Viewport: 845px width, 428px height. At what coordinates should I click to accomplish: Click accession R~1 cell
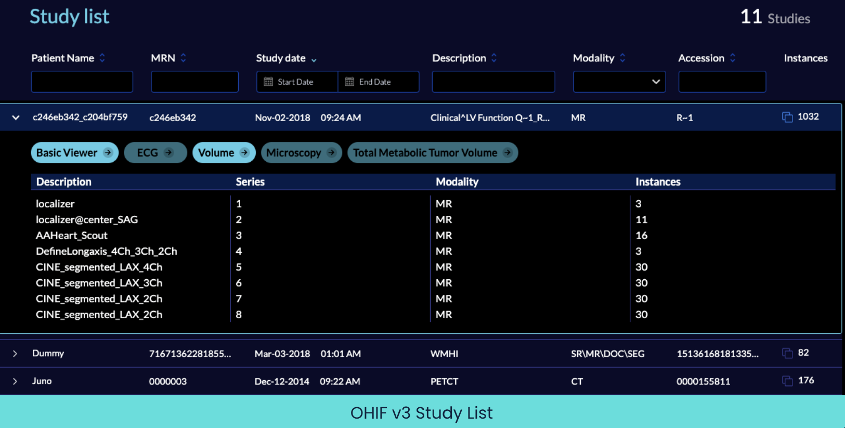[685, 118]
